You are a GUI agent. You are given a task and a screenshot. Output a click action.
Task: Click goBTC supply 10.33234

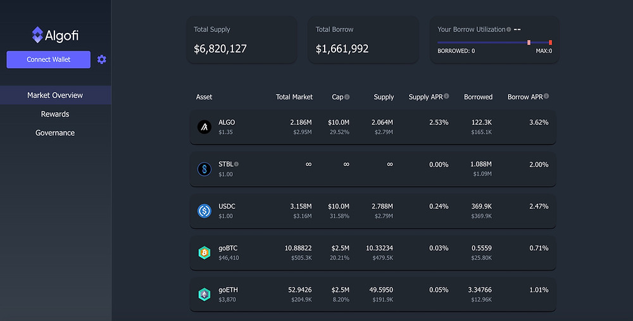click(379, 248)
